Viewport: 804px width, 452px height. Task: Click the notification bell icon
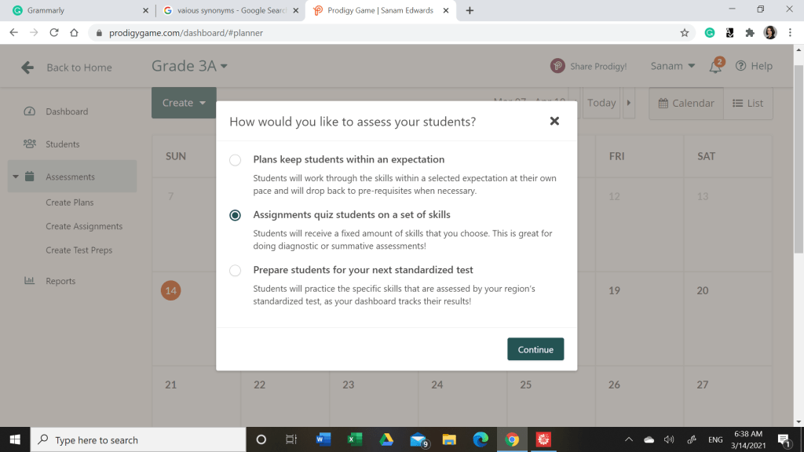coord(715,67)
